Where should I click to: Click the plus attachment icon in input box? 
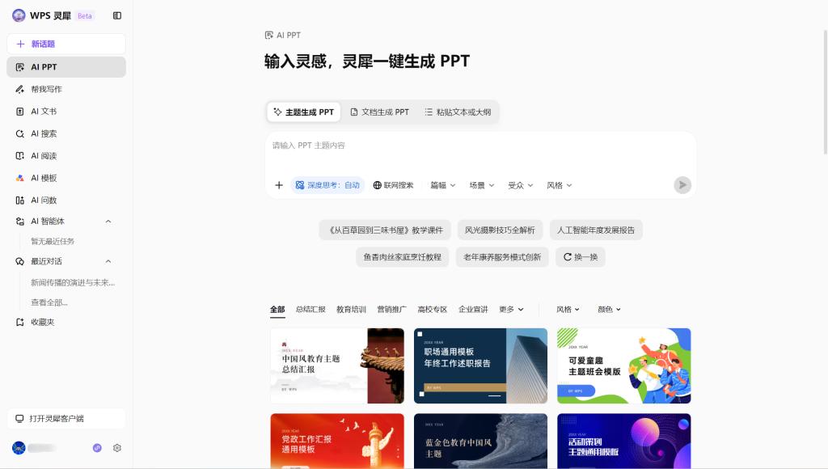[279, 185]
